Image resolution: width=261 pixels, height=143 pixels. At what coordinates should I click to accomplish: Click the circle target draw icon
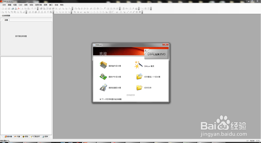coord(137,12)
